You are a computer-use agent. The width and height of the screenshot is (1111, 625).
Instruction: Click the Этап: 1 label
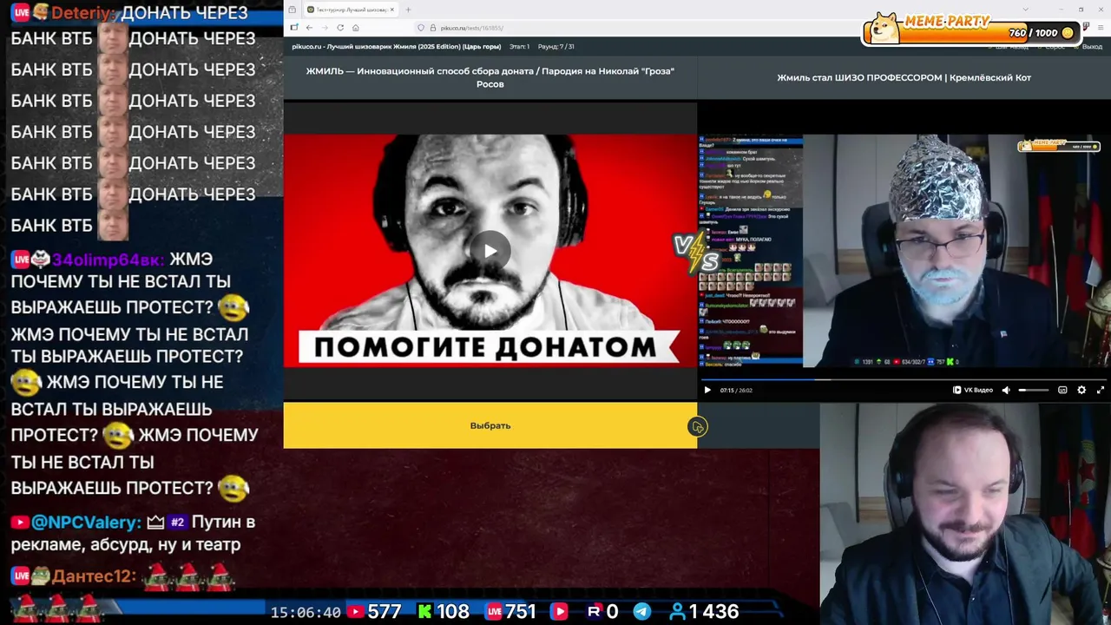pyautogui.click(x=519, y=46)
